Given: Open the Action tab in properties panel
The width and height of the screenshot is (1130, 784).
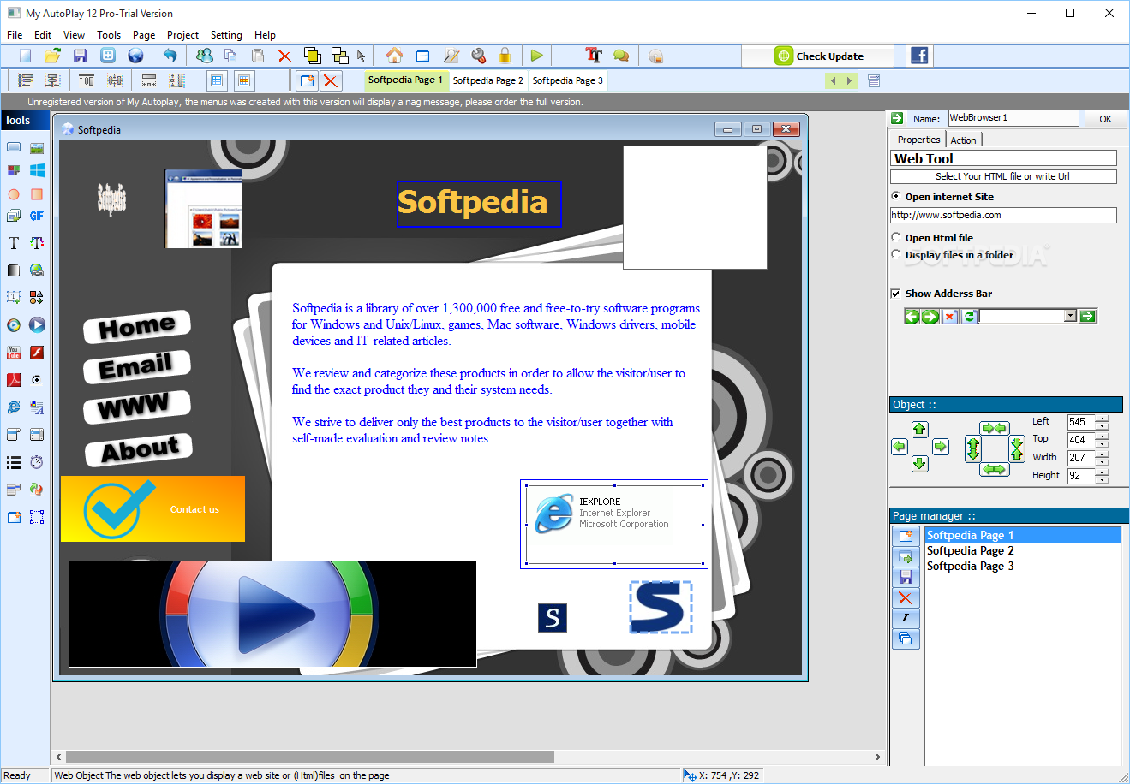Looking at the screenshot, I should pyautogui.click(x=963, y=140).
